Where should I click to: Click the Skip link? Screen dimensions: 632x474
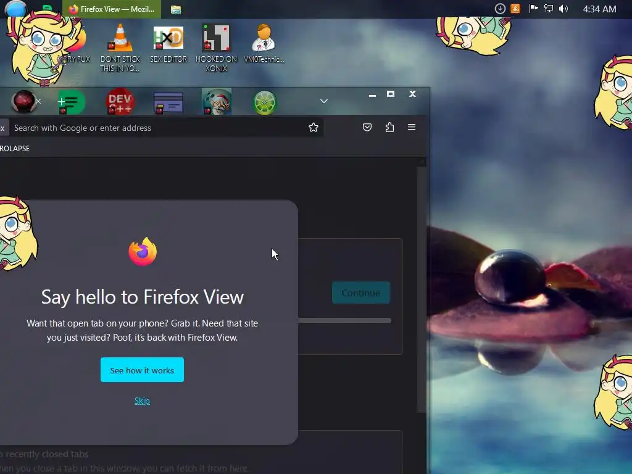coord(142,401)
